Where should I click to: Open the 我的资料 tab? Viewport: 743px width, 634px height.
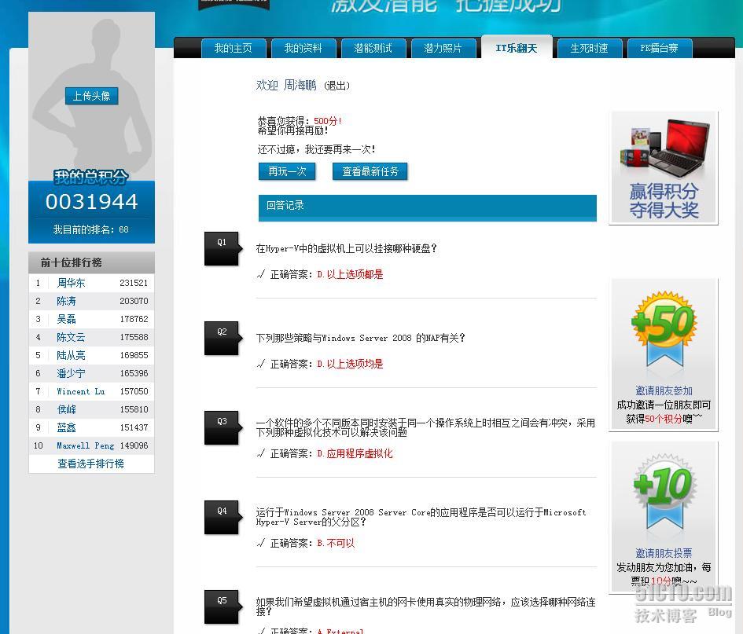303,48
